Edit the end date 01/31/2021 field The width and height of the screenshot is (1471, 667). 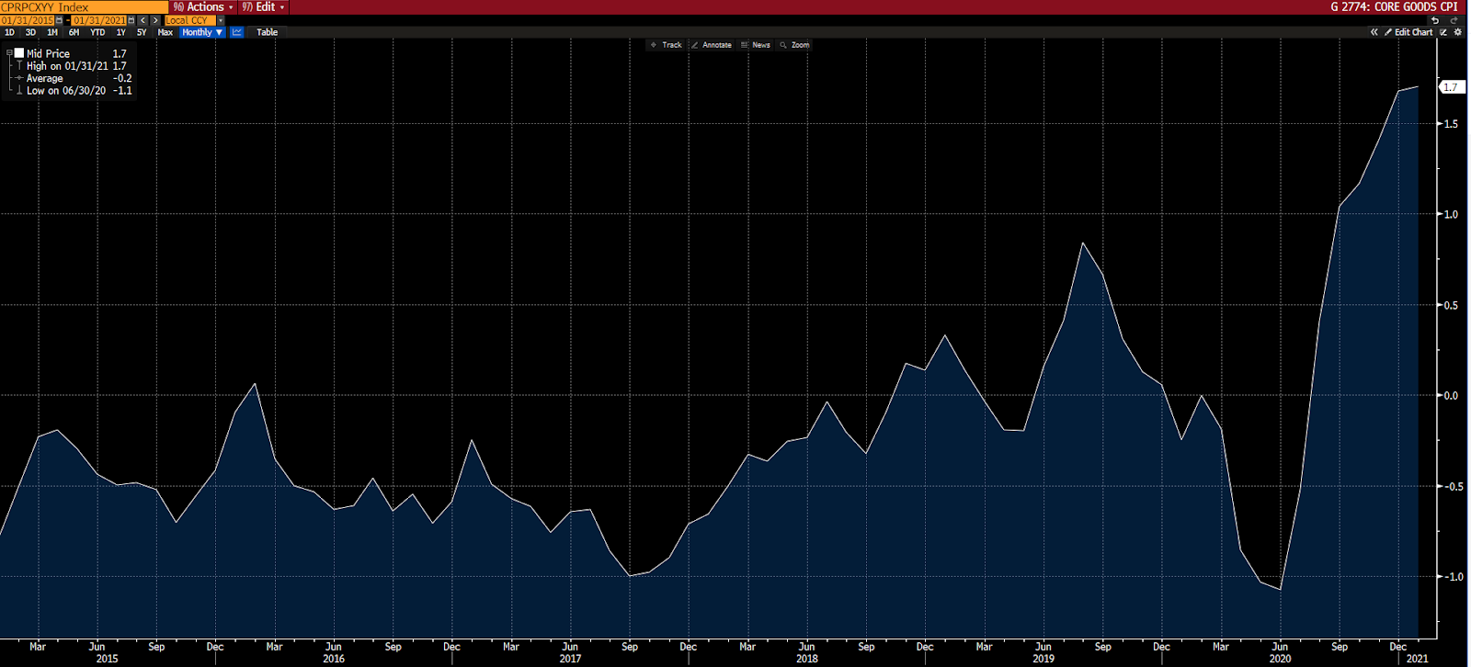[x=98, y=20]
